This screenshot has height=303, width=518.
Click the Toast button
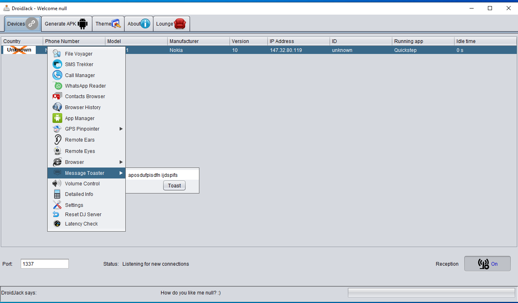coord(174,186)
